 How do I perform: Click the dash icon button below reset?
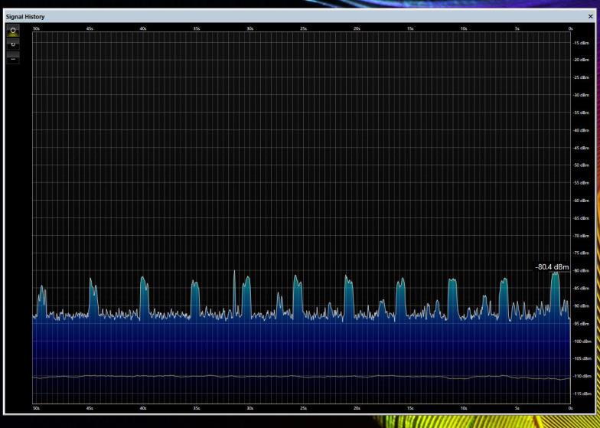pyautogui.click(x=13, y=58)
